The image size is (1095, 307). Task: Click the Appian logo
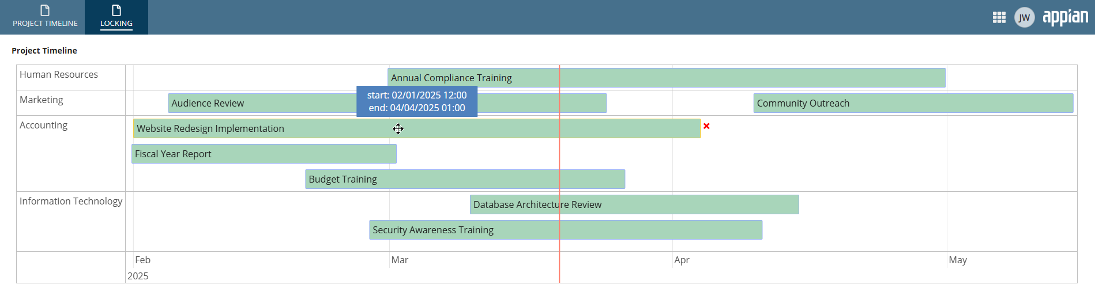coord(1066,17)
